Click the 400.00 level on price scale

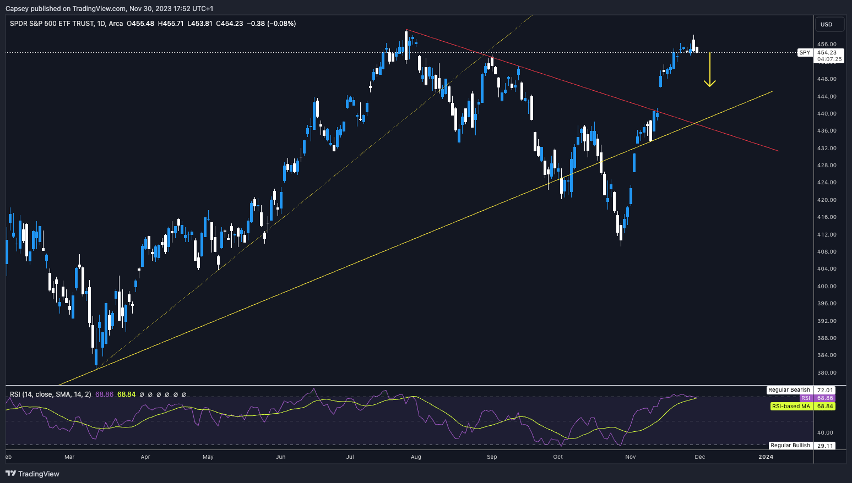click(827, 286)
